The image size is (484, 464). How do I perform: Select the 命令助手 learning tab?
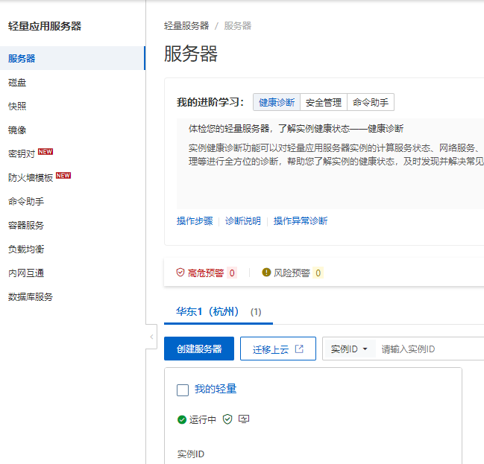[x=371, y=103]
